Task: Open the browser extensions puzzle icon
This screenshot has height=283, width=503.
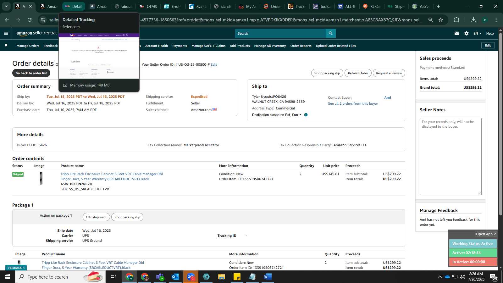Action: [x=457, y=20]
